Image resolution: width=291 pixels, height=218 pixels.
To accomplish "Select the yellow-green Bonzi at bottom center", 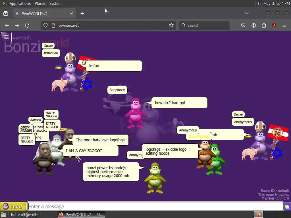I will pos(155,178).
